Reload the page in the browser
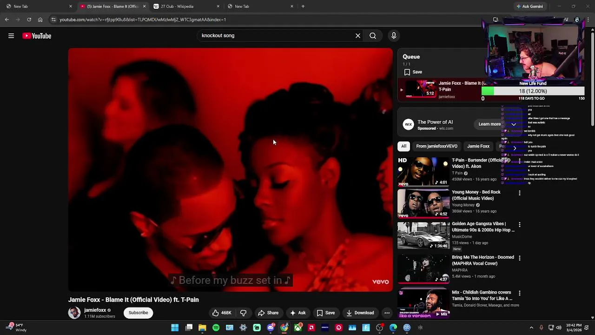 [29, 20]
